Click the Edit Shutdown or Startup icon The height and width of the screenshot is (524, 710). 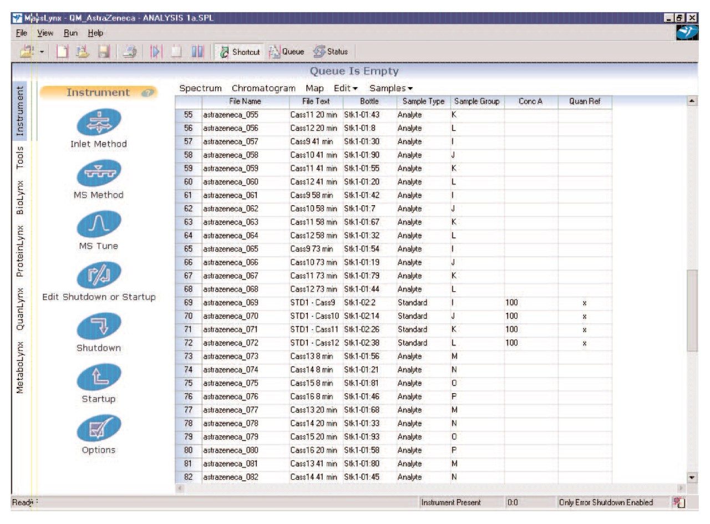[98, 275]
